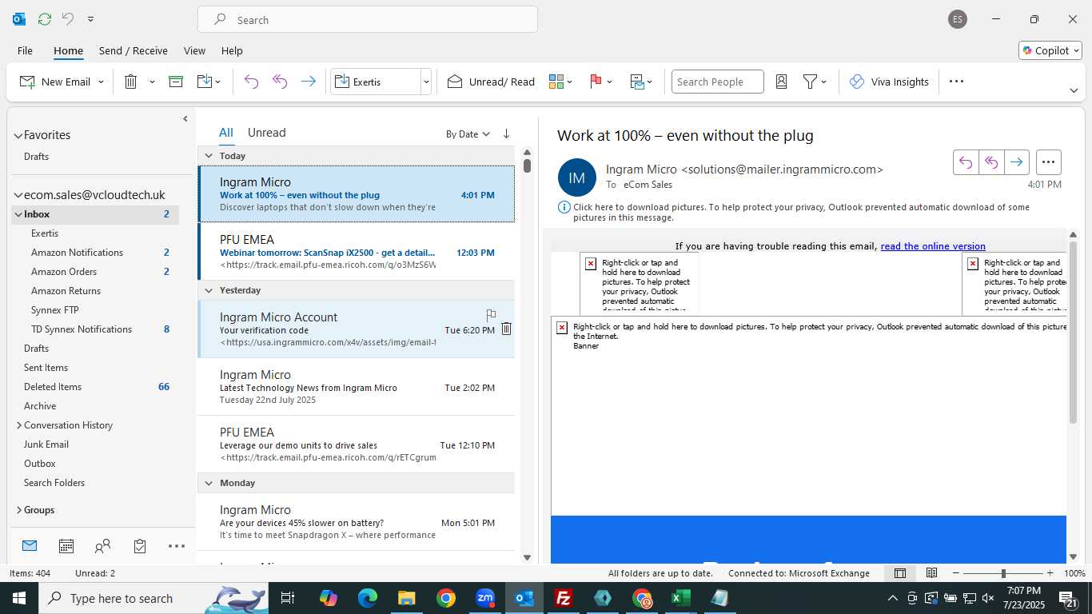Toggle Unread/Read status button
This screenshot has height=614, width=1092.
click(x=491, y=82)
